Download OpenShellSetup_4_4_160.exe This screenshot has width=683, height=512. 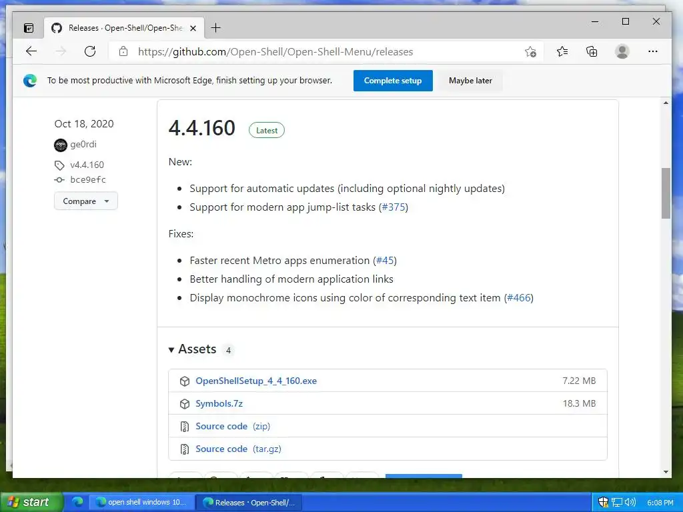256,381
